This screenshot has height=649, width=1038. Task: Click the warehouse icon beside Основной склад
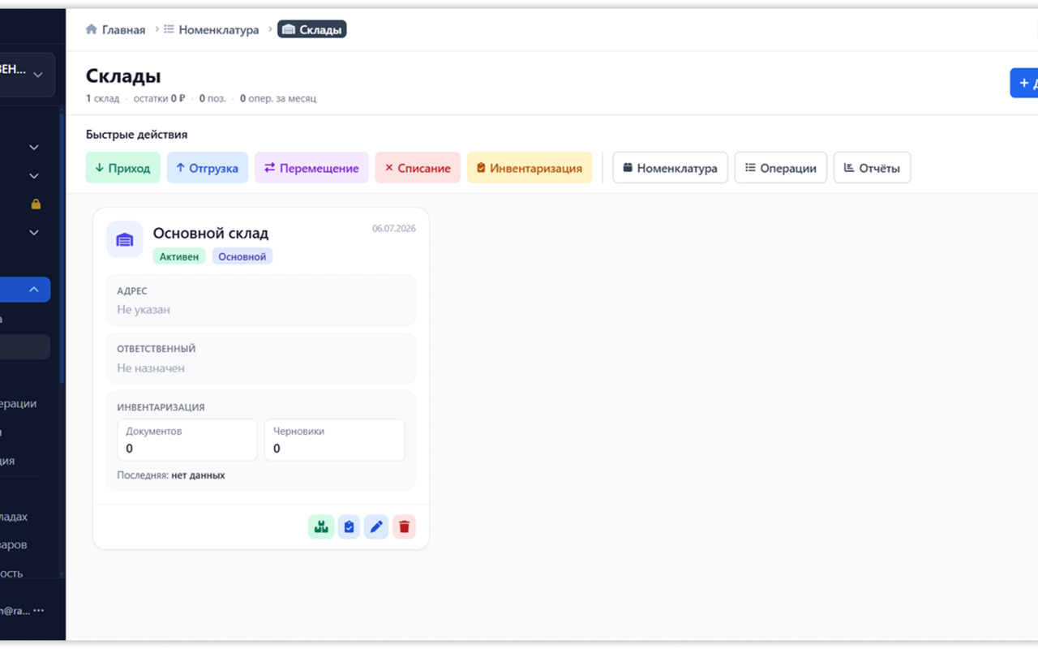(125, 239)
